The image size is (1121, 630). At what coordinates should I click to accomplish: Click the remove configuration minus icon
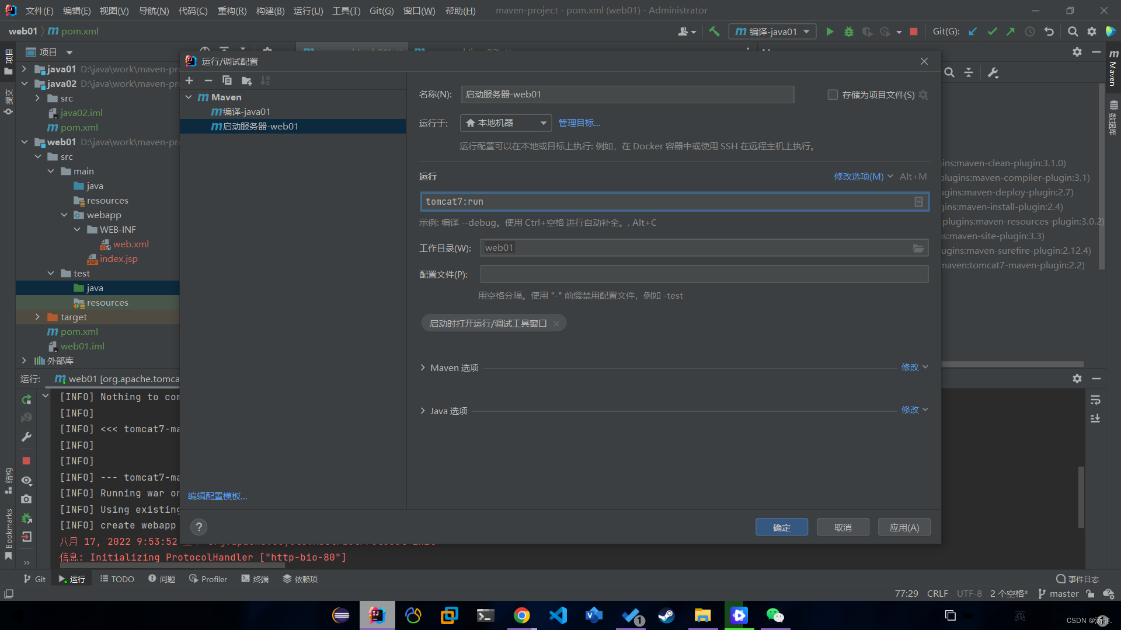pos(208,80)
